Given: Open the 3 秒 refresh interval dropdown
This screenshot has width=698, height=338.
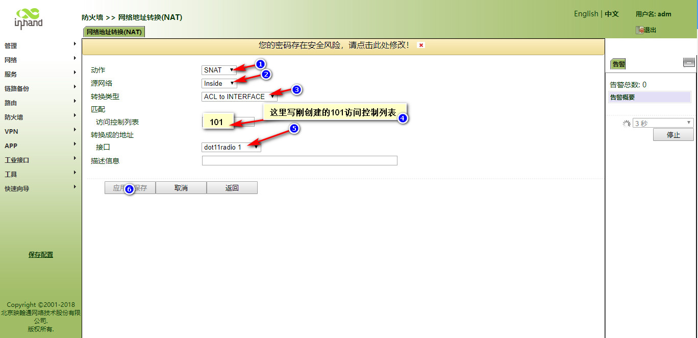Looking at the screenshot, I should pyautogui.click(x=663, y=123).
